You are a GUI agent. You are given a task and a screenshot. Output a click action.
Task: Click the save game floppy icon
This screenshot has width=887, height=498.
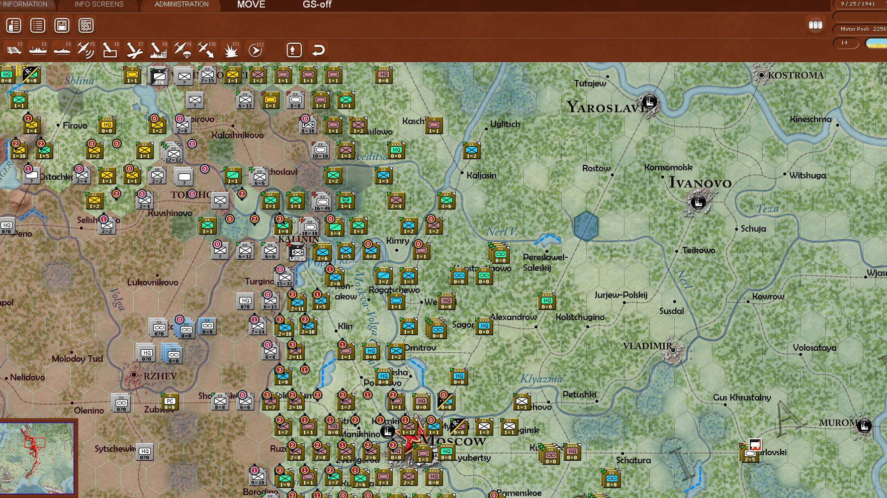tap(62, 25)
